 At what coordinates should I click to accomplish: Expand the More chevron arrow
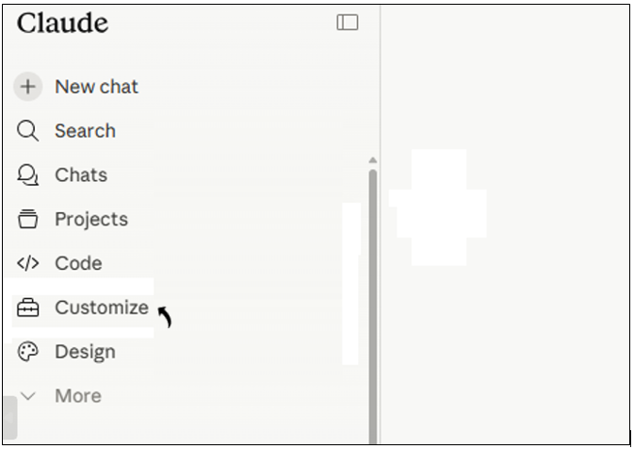[x=28, y=396]
